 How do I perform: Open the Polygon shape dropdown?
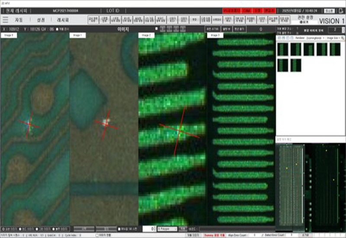tap(167, 228)
